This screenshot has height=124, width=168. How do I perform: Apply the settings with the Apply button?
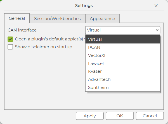(90, 116)
